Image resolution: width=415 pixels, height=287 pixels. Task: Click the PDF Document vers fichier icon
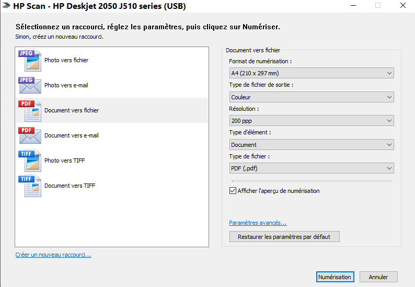tap(30, 110)
